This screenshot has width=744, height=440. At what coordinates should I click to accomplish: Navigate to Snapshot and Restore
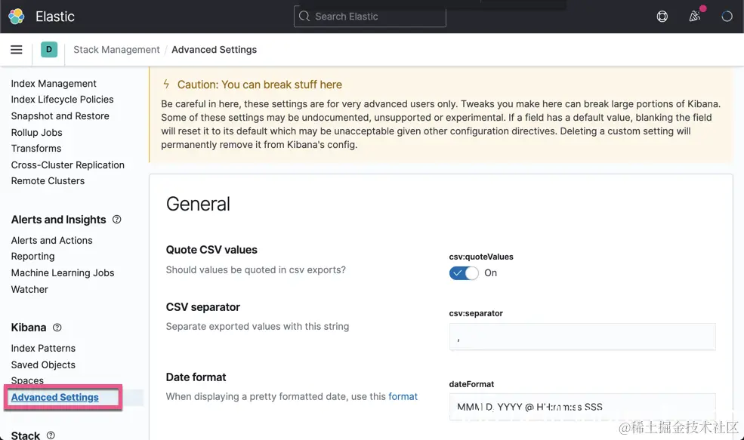[60, 116]
